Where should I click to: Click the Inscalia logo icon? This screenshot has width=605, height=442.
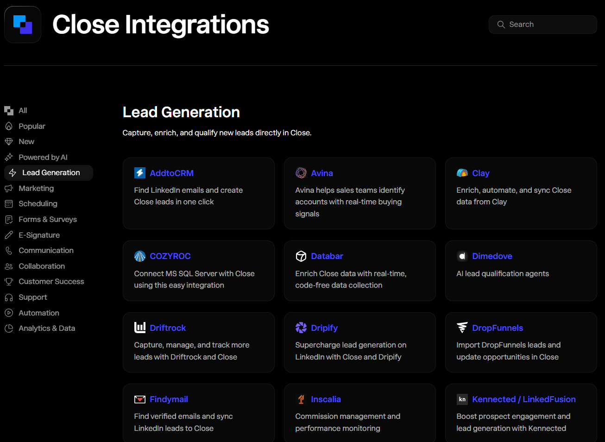(x=301, y=399)
